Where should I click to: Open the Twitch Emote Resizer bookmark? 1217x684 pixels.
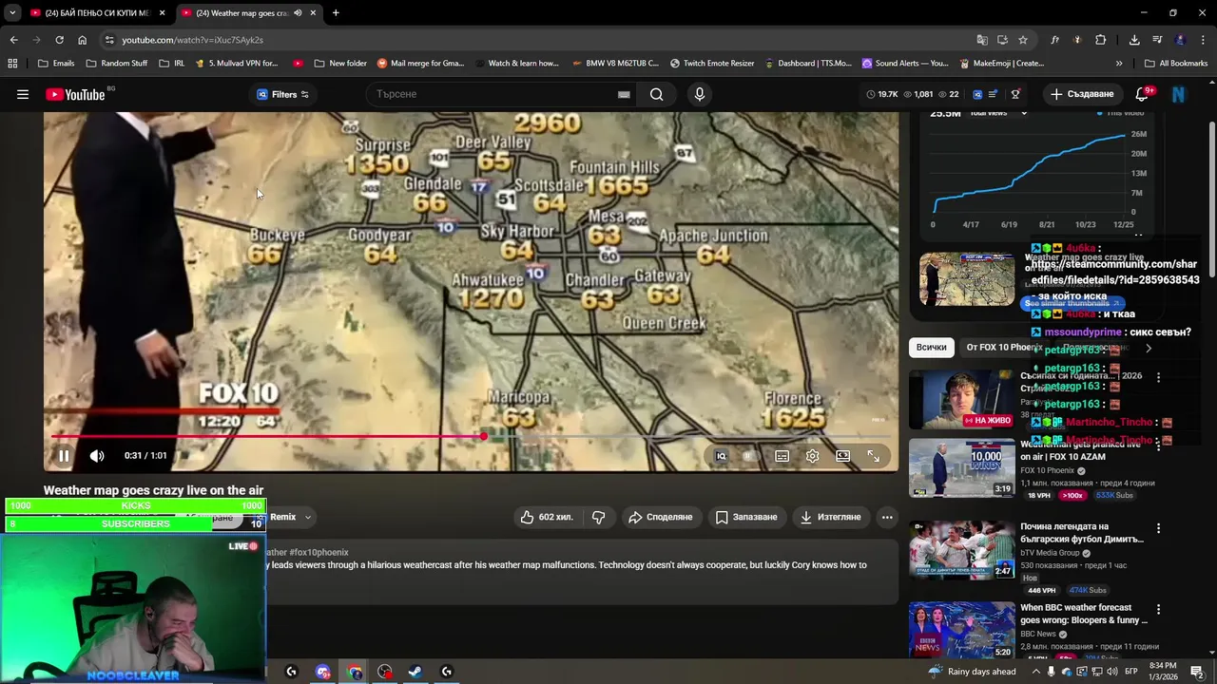(x=712, y=64)
